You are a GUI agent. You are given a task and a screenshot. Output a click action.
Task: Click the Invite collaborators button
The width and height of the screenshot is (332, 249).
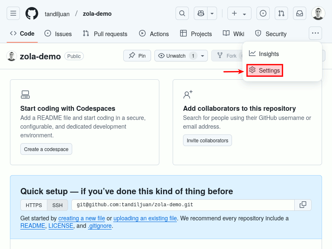tap(207, 140)
